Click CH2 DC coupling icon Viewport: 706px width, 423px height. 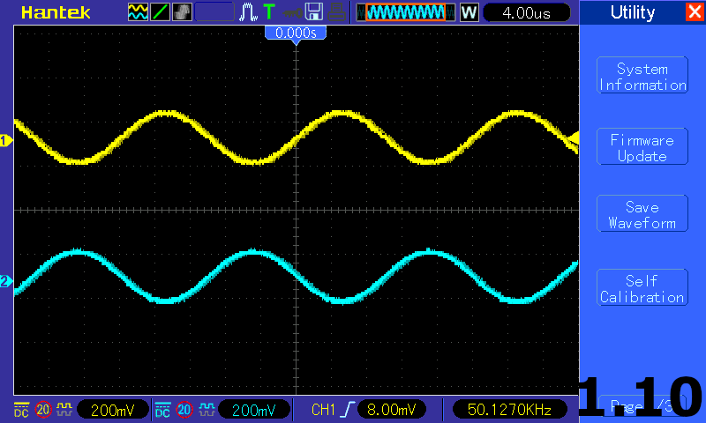click(x=162, y=410)
